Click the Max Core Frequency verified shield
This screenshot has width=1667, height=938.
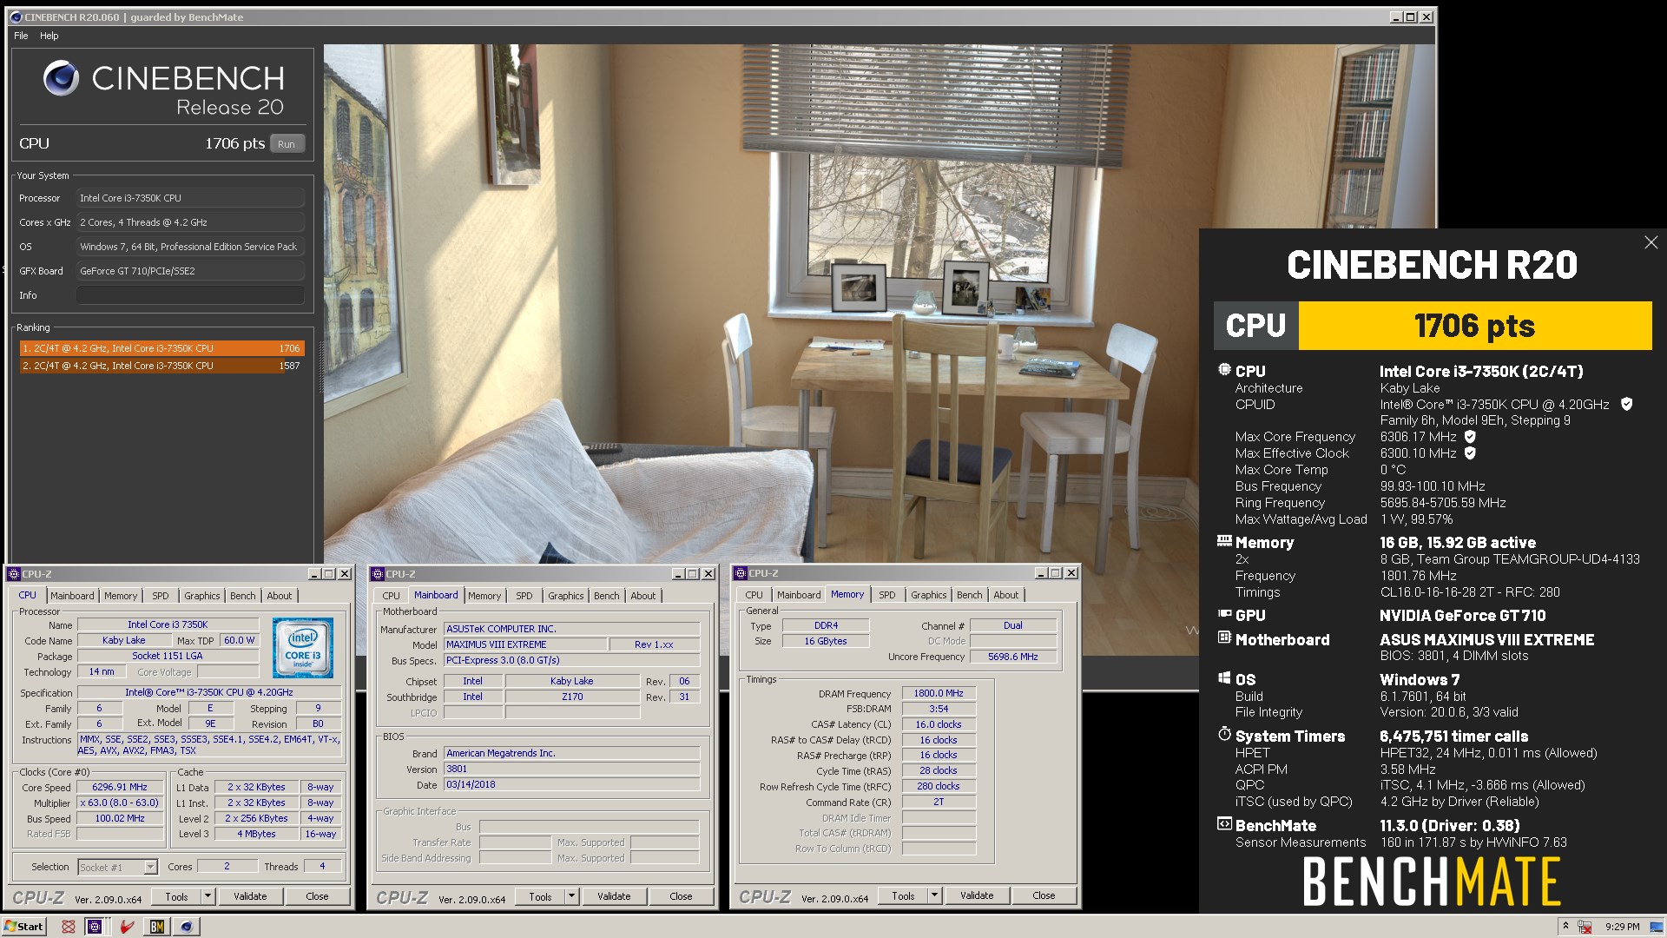tap(1470, 436)
